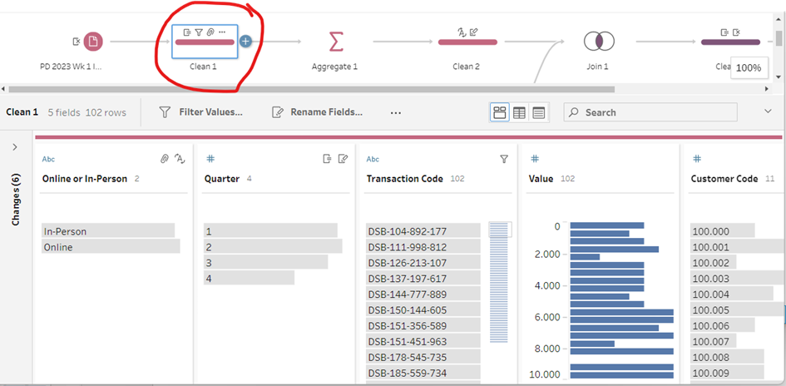Collapse the profile pane with chevron

[768, 111]
